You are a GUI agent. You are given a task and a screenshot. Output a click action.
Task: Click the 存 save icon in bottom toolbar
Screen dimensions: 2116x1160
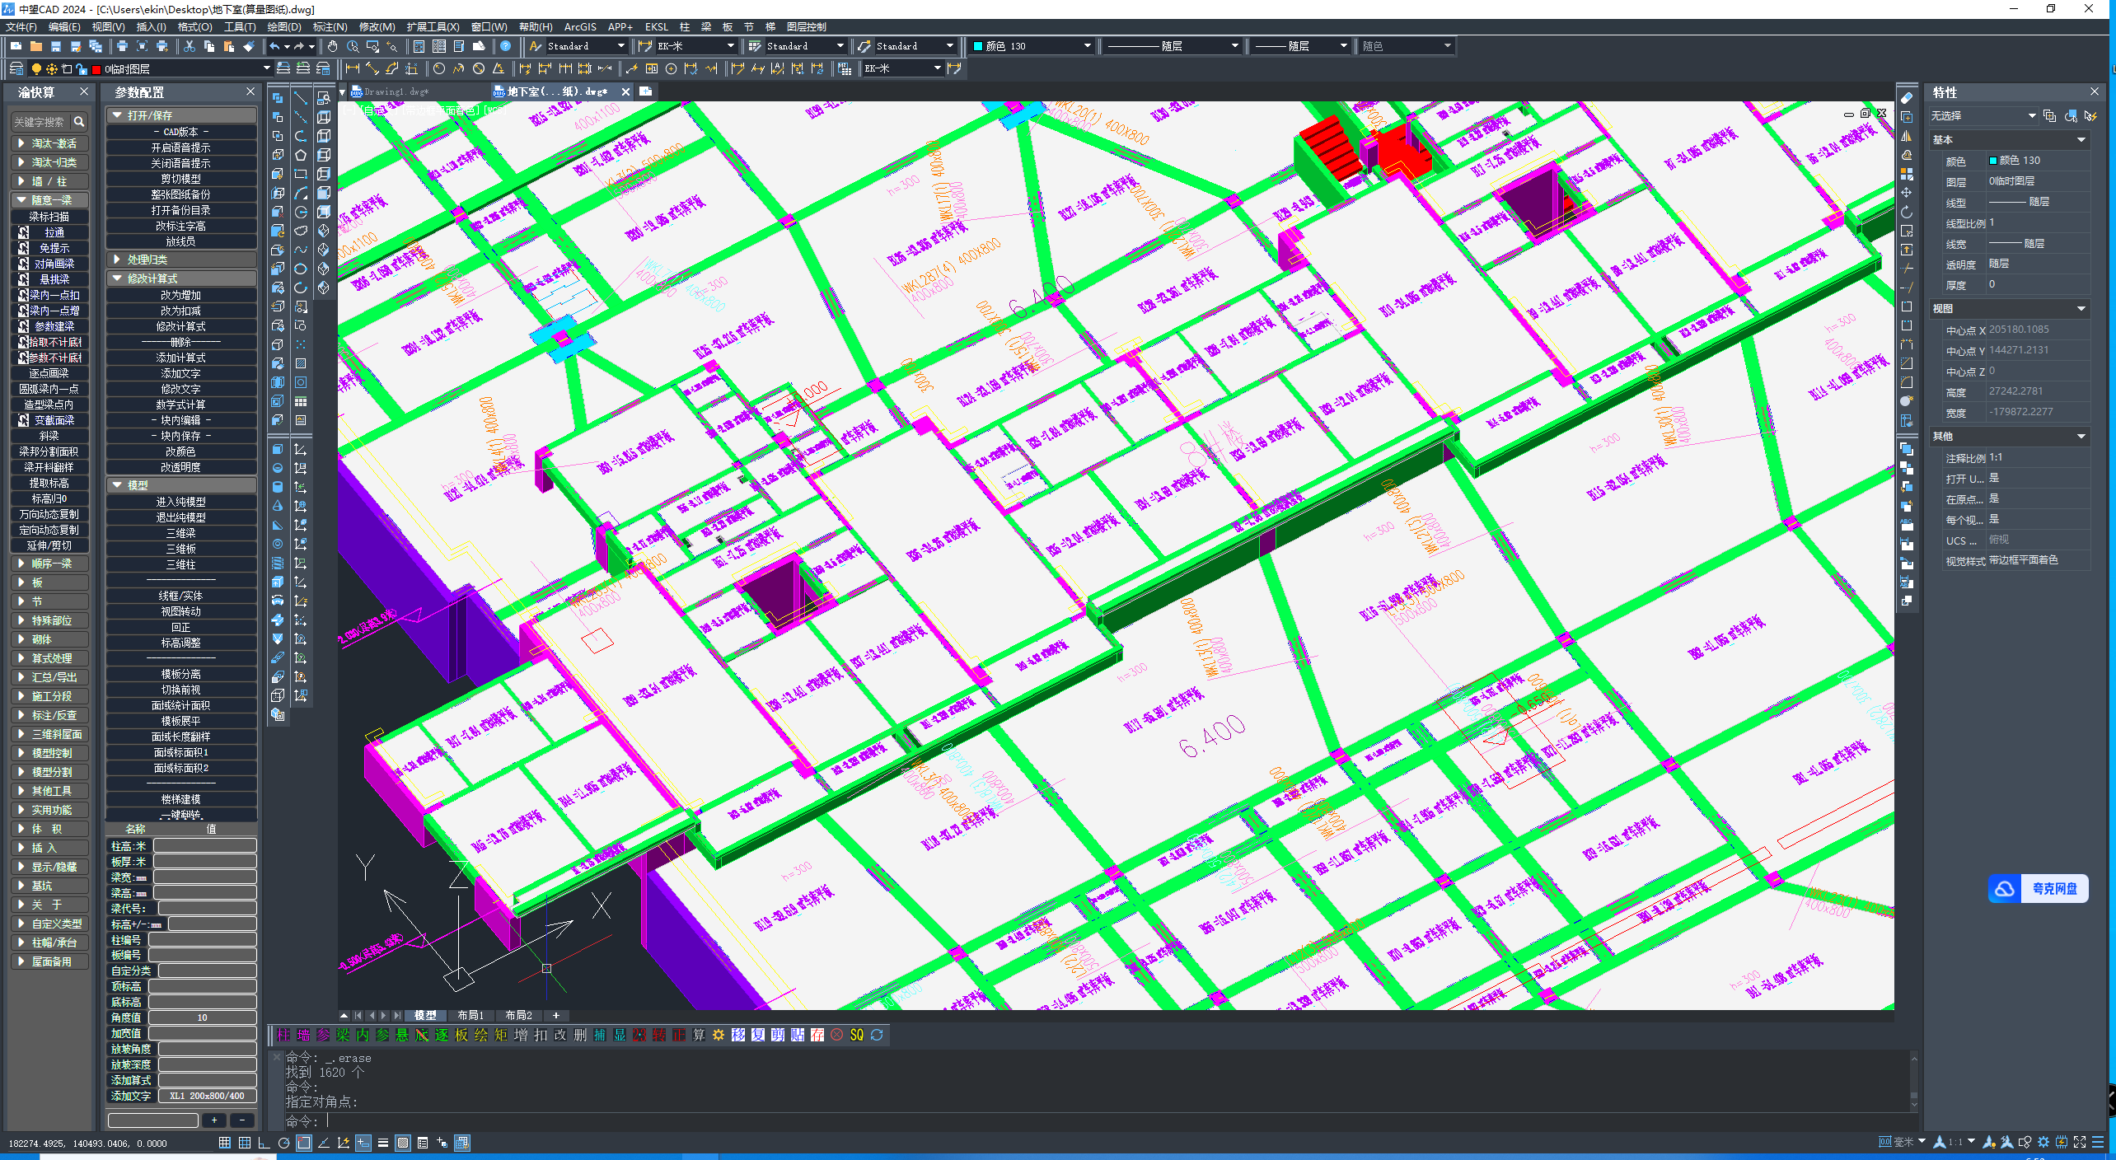(x=817, y=1035)
